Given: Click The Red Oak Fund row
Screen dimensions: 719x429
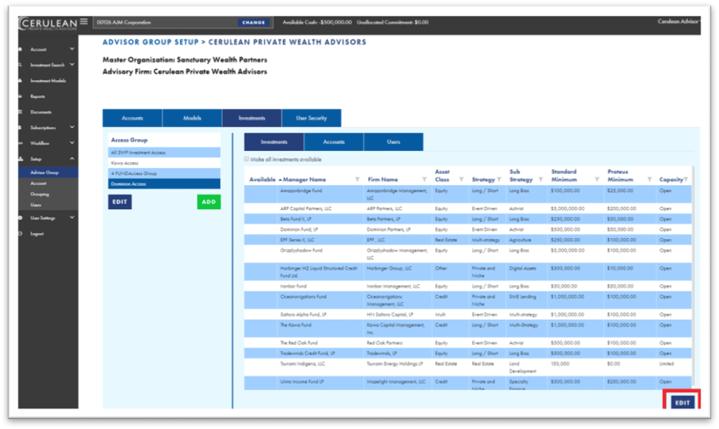Looking at the screenshot, I should point(468,342).
